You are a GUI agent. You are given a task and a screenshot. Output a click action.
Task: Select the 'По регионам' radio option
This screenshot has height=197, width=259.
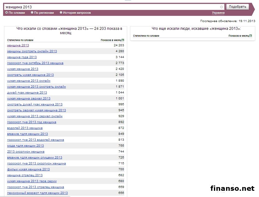(32, 13)
